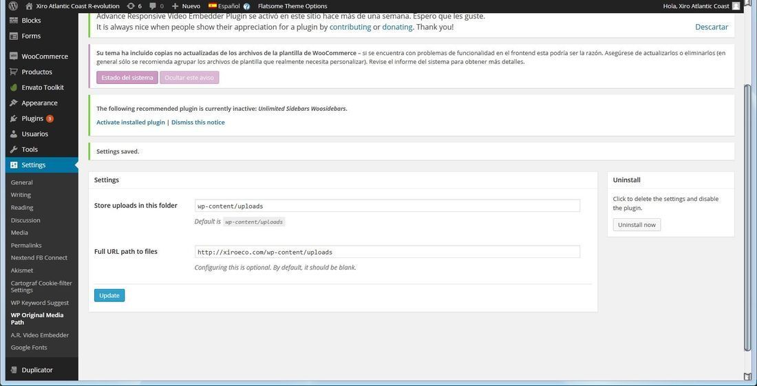Open the WordPress logo menu

coord(14,6)
